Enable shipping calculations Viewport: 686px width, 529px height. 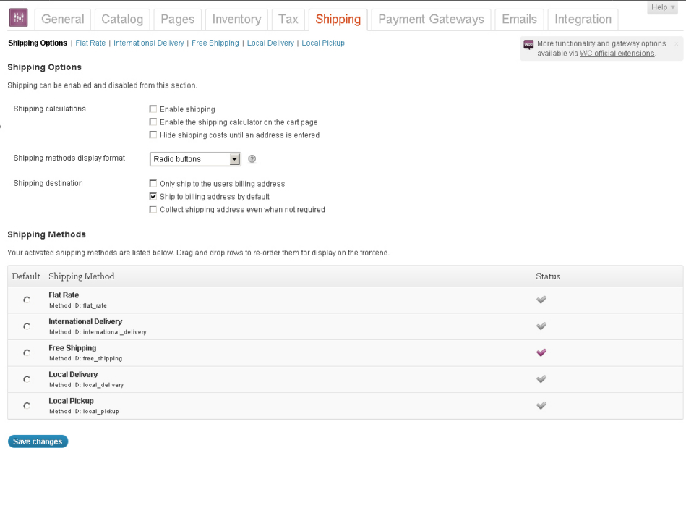[153, 109]
